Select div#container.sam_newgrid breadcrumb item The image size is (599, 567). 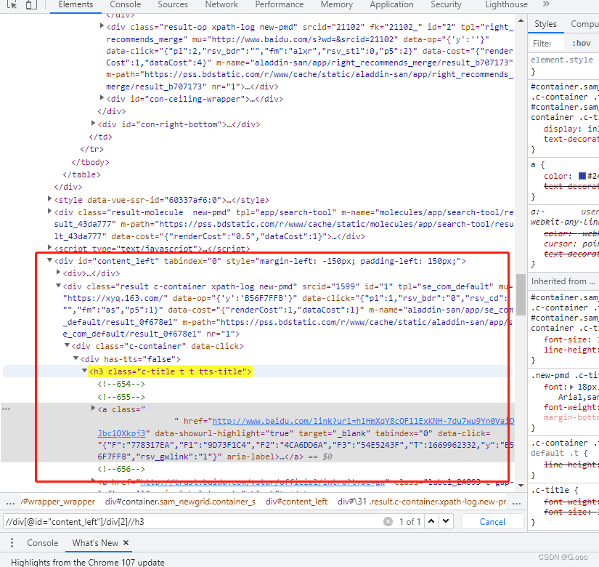point(180,502)
